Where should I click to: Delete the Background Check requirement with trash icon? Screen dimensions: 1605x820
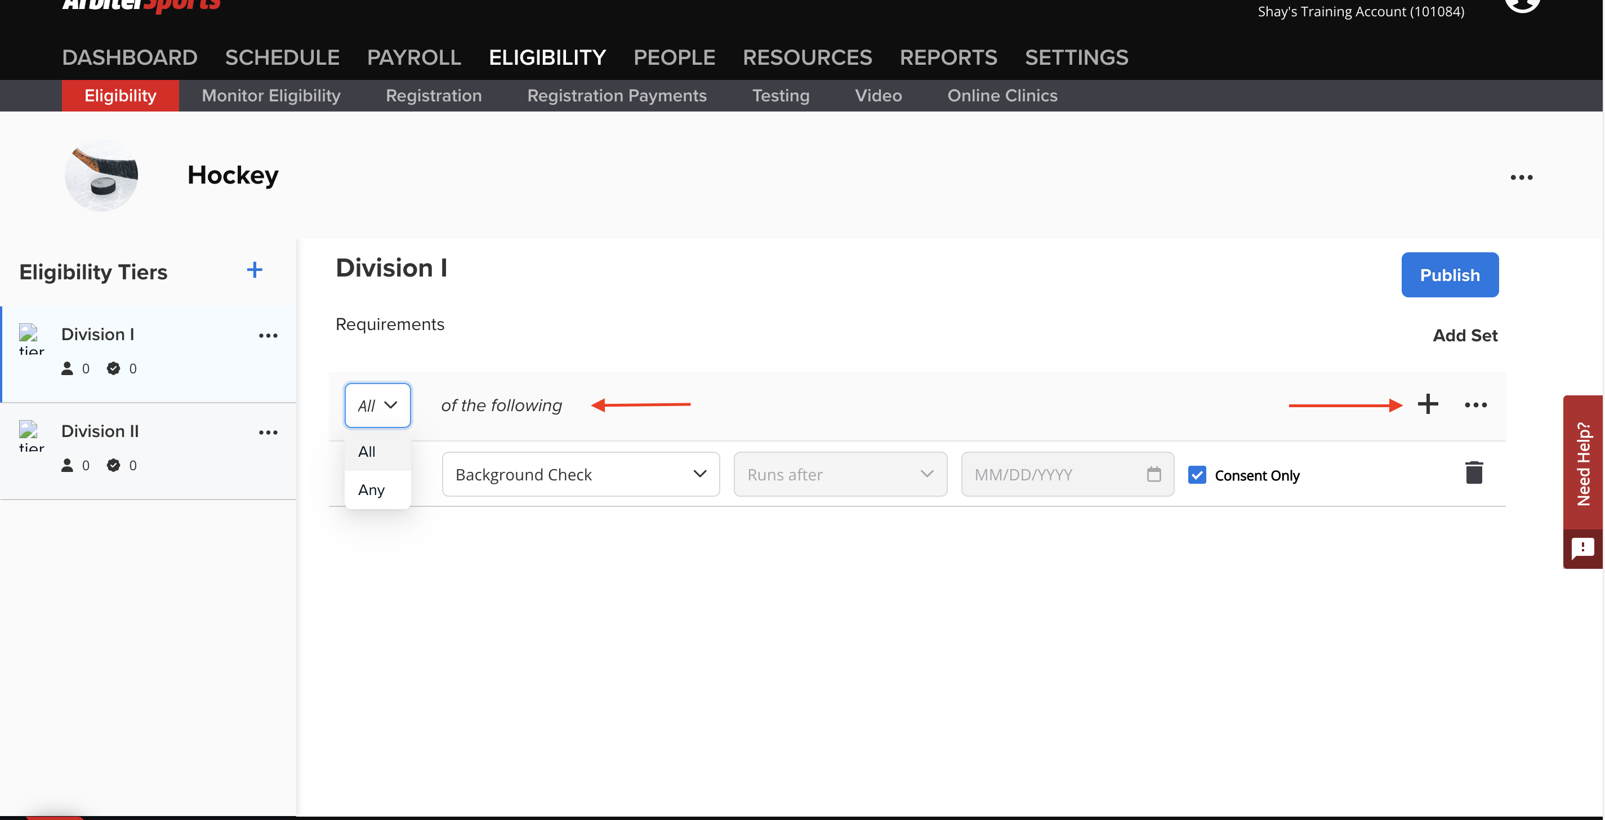pyautogui.click(x=1474, y=473)
